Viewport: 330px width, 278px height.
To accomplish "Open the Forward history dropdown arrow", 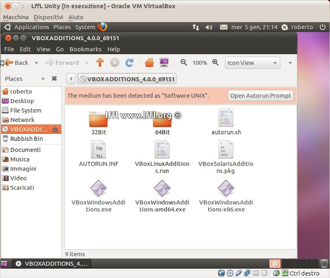I will click(87, 63).
